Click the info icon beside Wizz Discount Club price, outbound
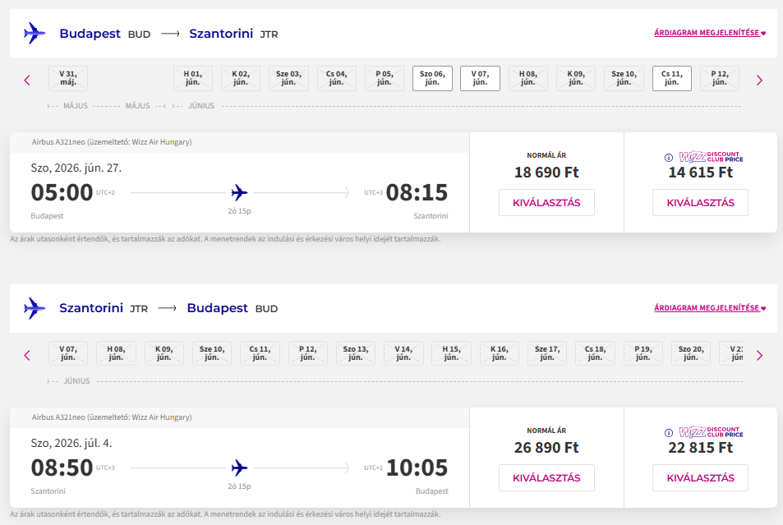Image resolution: width=783 pixels, height=525 pixels. click(x=668, y=157)
